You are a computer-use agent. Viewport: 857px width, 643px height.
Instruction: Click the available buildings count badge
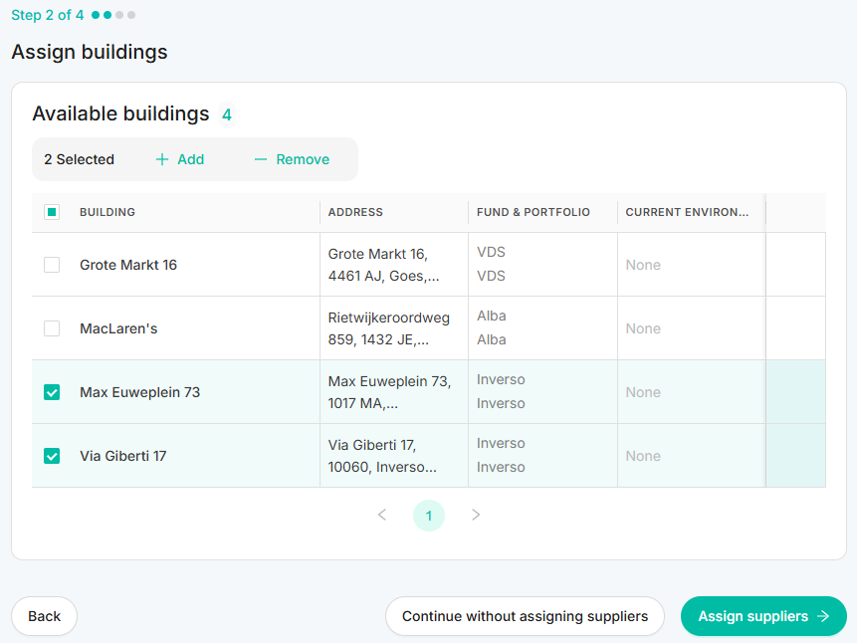pyautogui.click(x=227, y=114)
